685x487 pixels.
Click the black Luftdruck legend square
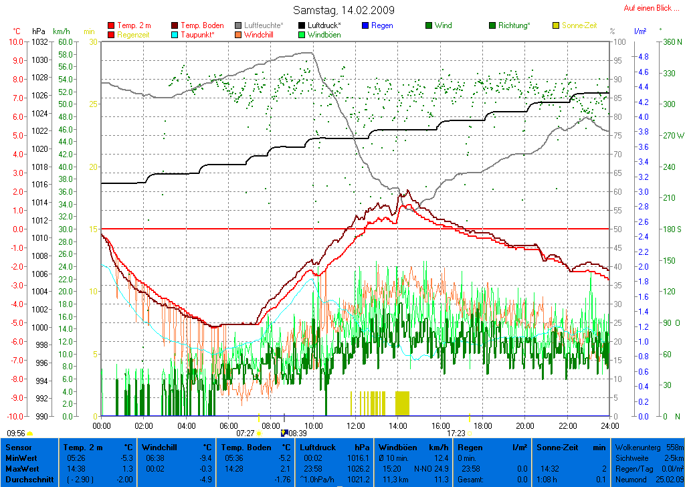(x=302, y=25)
